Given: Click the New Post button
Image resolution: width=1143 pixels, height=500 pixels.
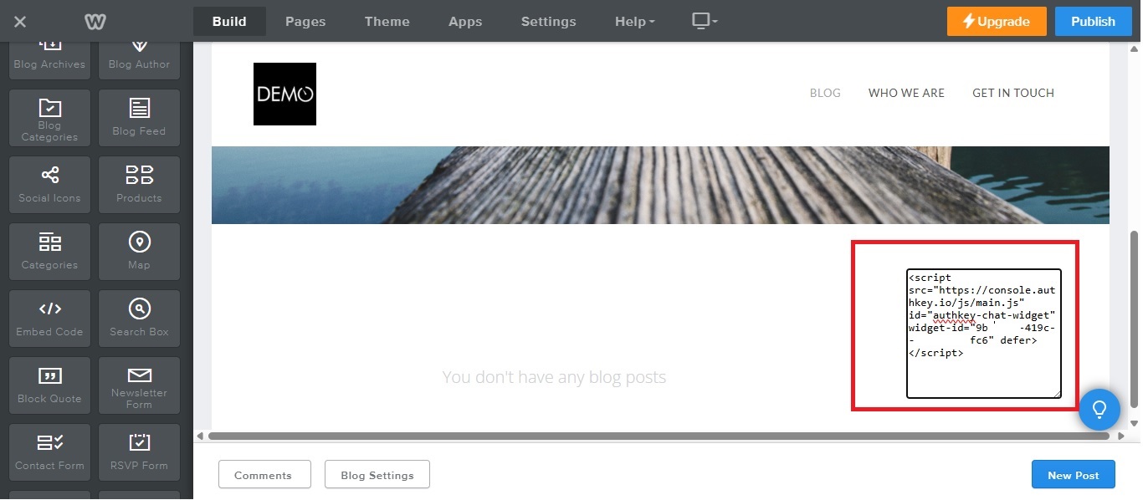Looking at the screenshot, I should click(1073, 475).
